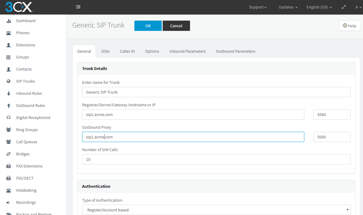The image size is (363, 215).
Task: Open the Help button
Action: 349,26
